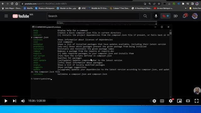The image size is (201, 113).
Task: Click the zoom magnifier icon in address bar
Action: pos(149,4)
